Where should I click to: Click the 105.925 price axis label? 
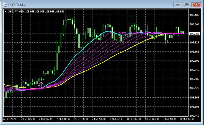[x=194, y=43]
